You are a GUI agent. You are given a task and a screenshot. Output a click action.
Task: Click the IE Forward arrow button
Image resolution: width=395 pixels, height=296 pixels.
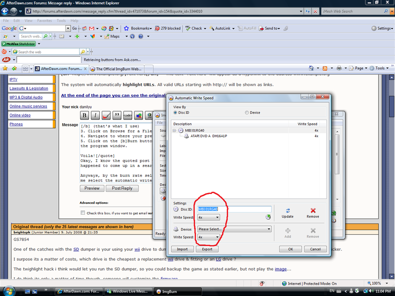click(x=14, y=11)
